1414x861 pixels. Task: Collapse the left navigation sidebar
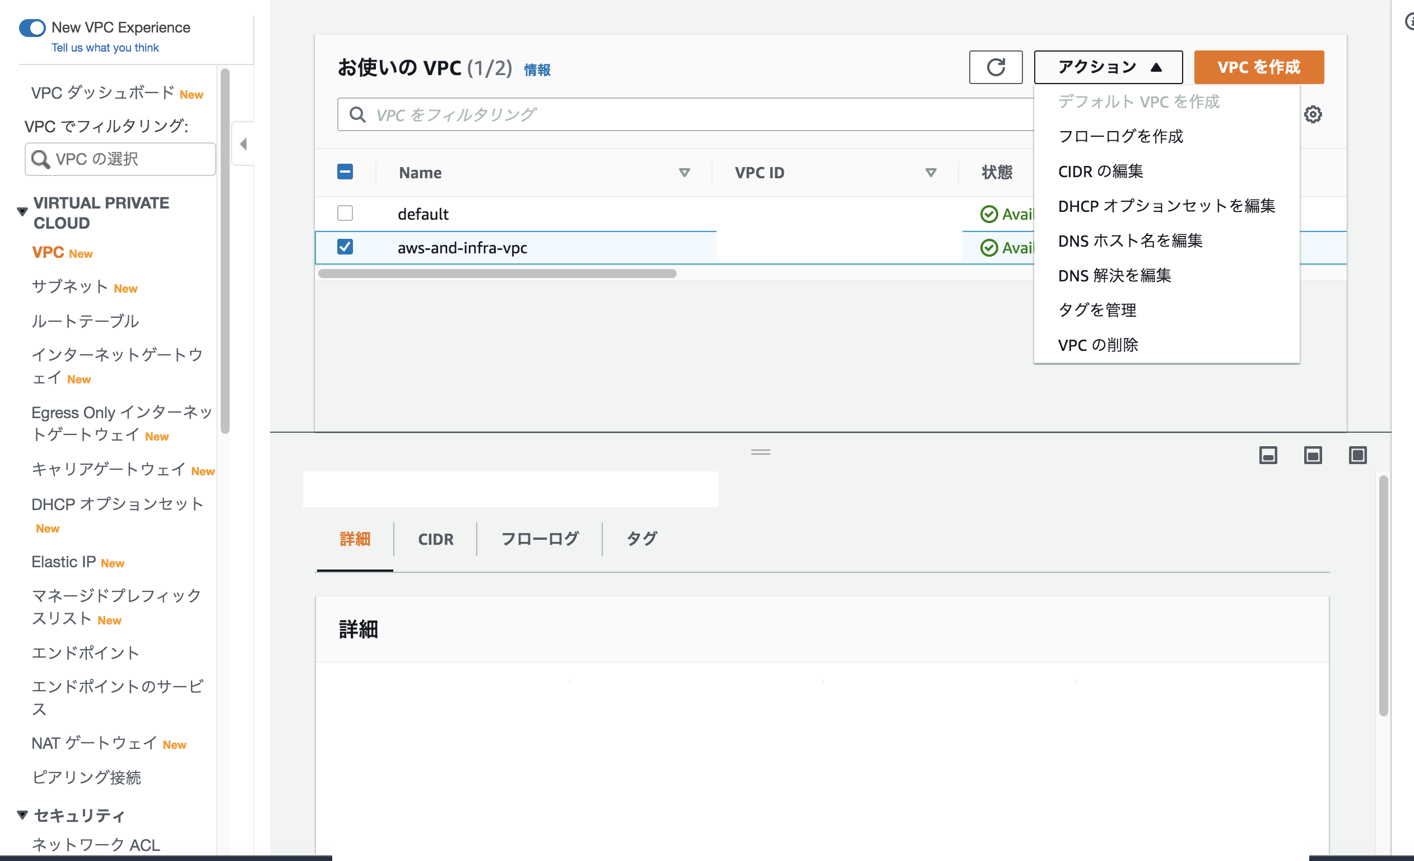[x=243, y=143]
